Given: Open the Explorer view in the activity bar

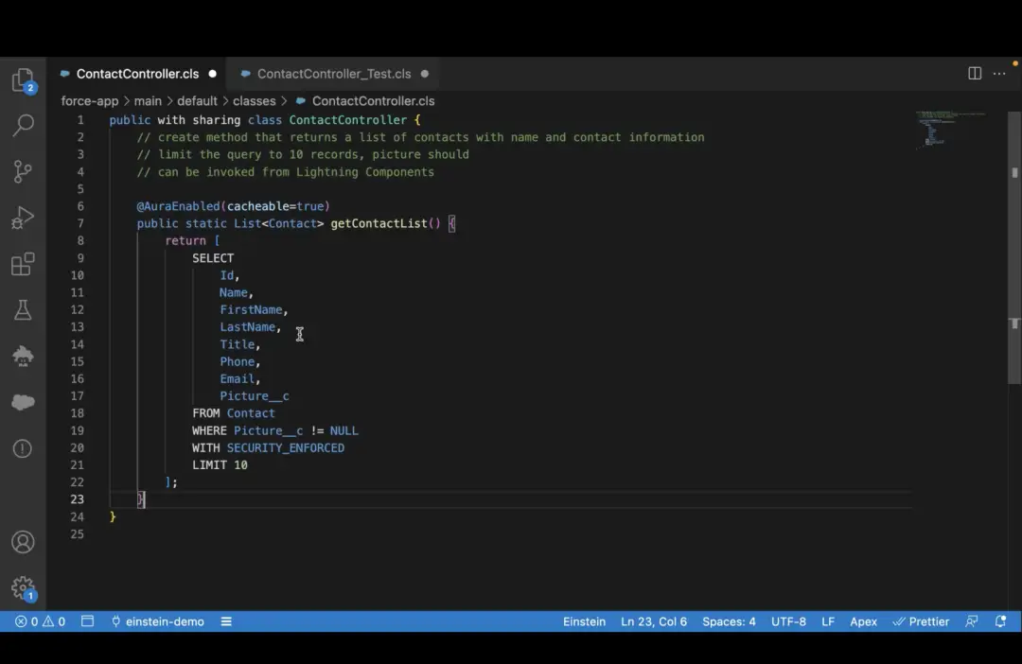Looking at the screenshot, I should tap(23, 79).
